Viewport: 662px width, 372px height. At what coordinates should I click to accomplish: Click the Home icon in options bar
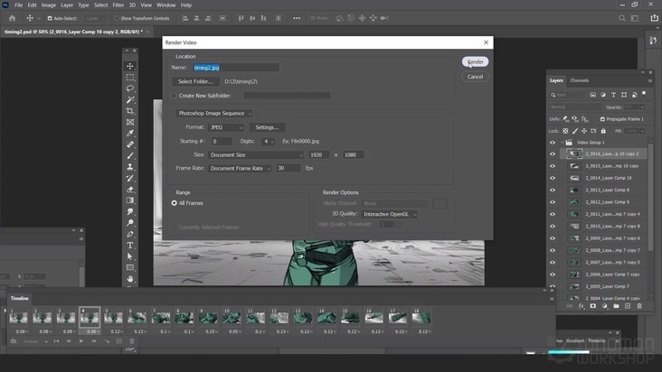click(x=13, y=18)
